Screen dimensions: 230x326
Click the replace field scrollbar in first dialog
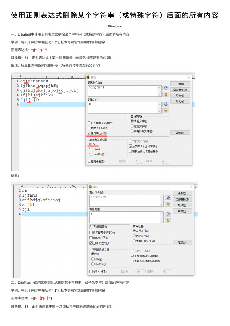(159, 107)
